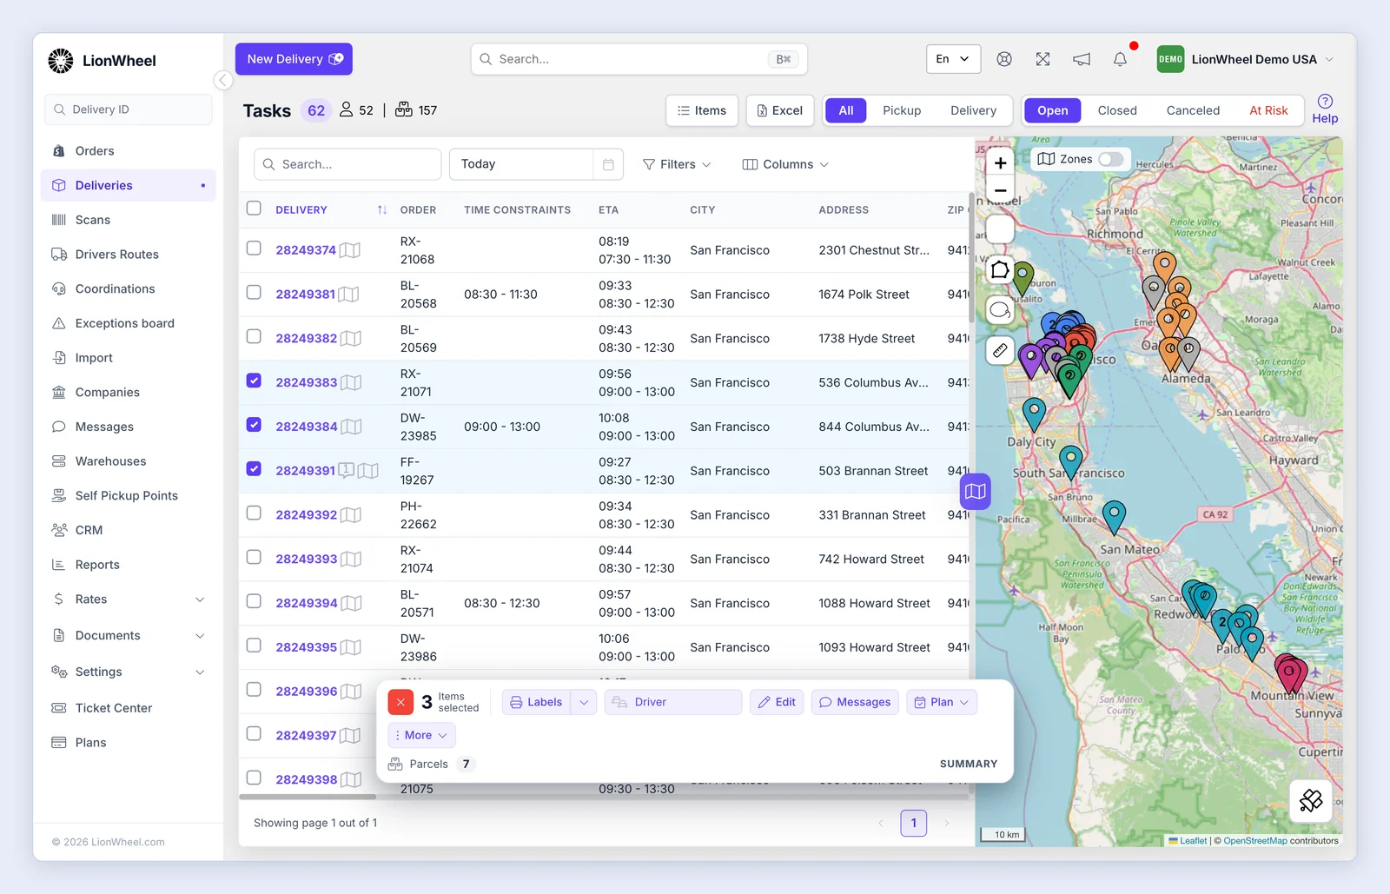Select the lasso selection map tool
The width and height of the screenshot is (1390, 894).
pyautogui.click(x=1000, y=310)
